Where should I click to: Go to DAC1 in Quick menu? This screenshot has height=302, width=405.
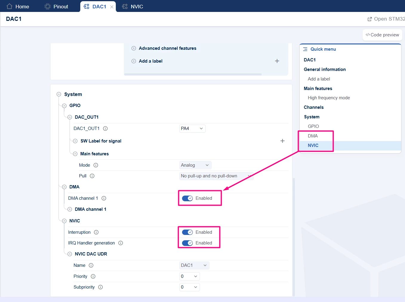pyautogui.click(x=309, y=60)
